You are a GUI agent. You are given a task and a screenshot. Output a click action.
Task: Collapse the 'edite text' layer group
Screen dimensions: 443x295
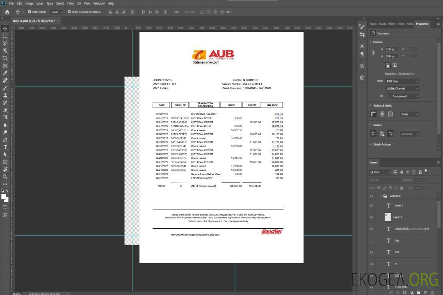381,196
